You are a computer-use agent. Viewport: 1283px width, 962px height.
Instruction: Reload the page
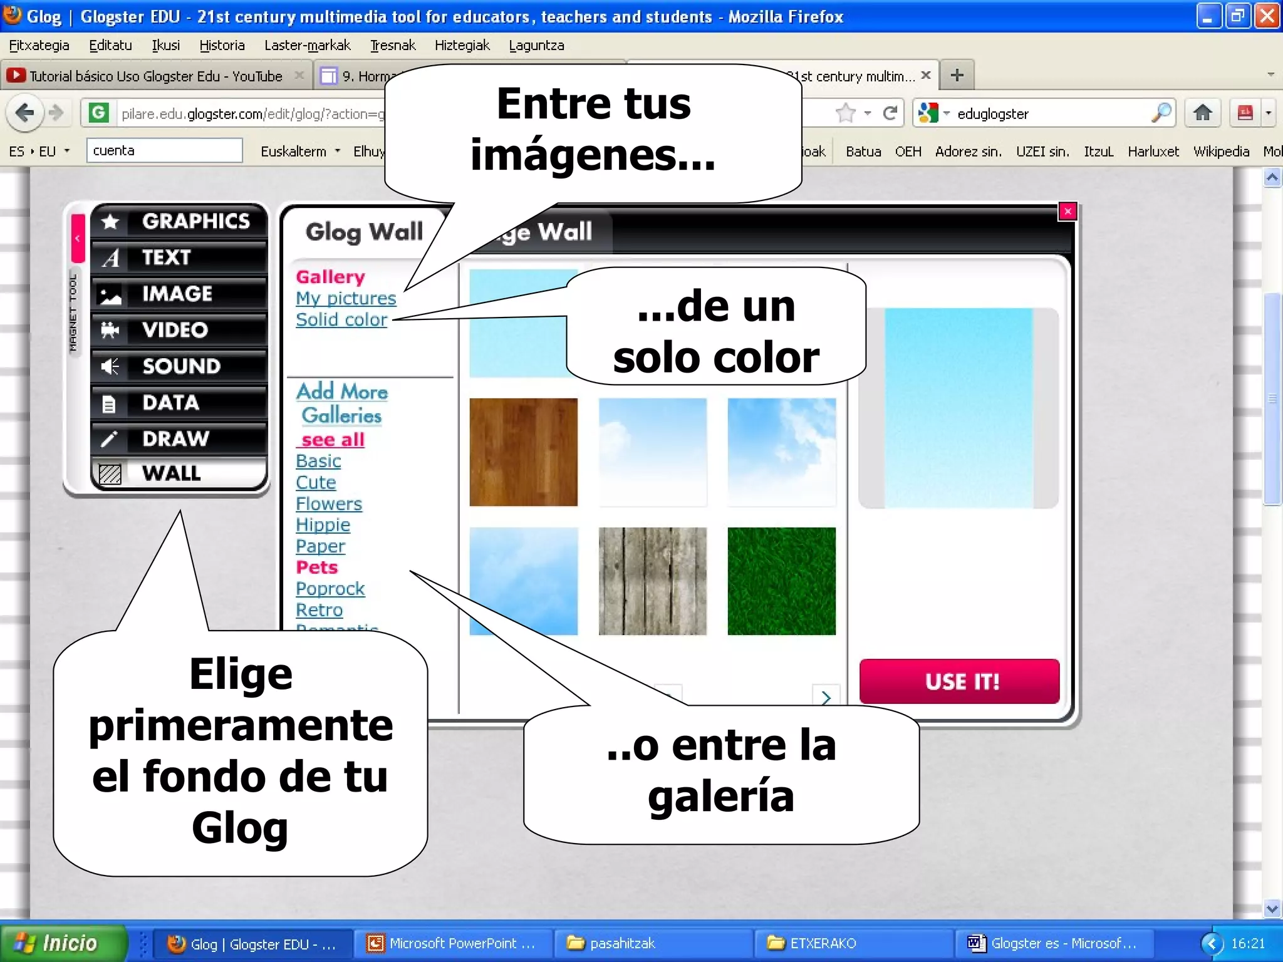point(890,113)
